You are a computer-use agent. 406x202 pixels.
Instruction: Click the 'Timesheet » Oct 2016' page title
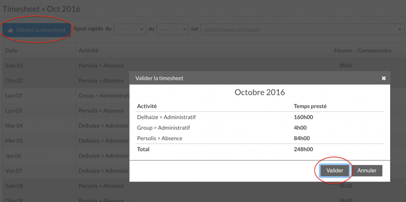[41, 9]
